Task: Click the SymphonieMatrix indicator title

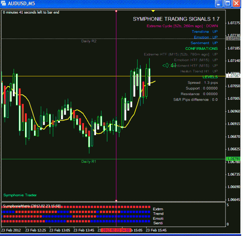Action: (x=32, y=206)
